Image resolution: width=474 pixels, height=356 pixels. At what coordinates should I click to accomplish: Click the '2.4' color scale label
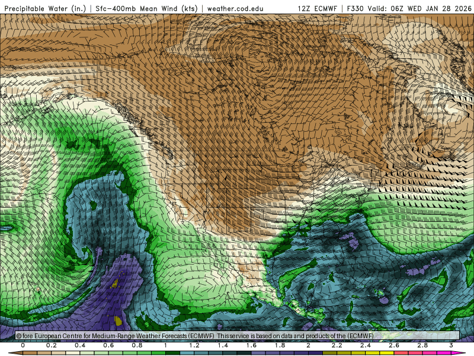tap(366, 345)
